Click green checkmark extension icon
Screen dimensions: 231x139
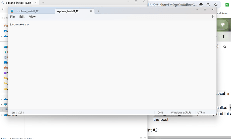[227, 5]
